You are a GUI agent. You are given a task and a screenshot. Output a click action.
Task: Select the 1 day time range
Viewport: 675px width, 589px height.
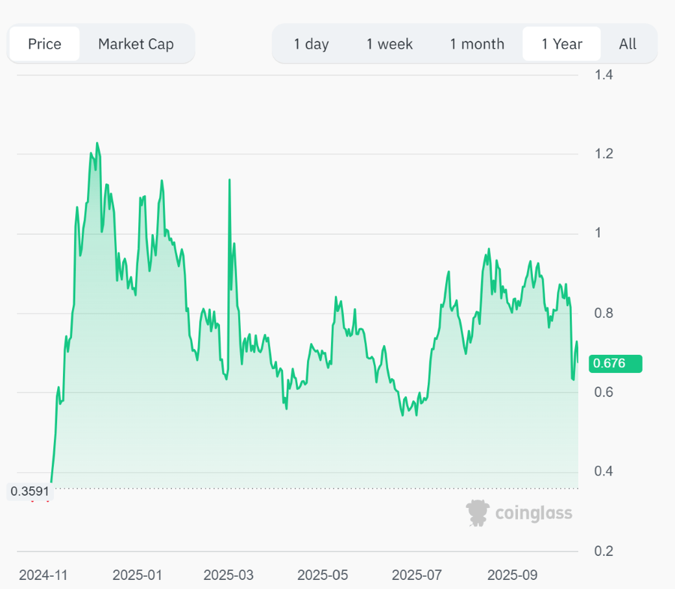coord(311,44)
